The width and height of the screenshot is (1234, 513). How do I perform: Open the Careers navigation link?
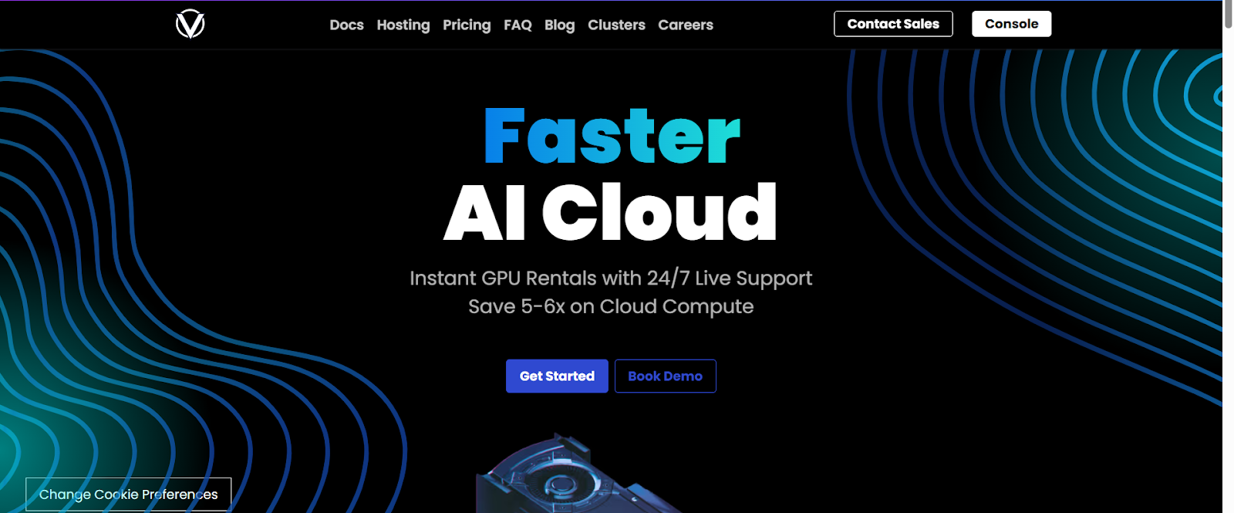[x=686, y=25]
